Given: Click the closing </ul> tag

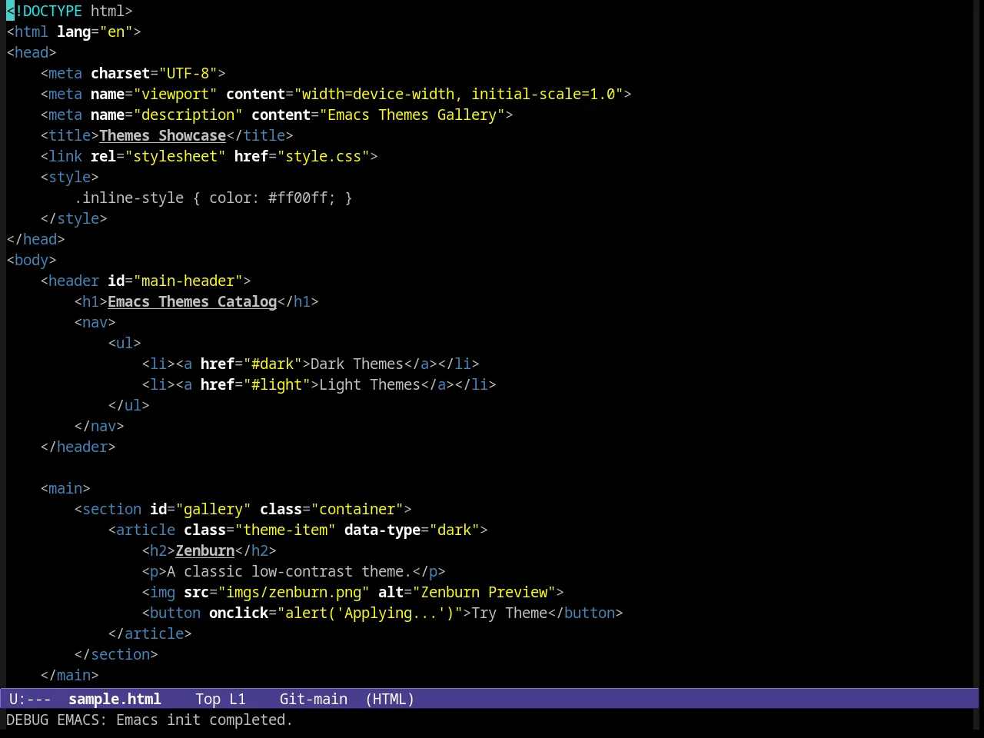Looking at the screenshot, I should pos(129,405).
